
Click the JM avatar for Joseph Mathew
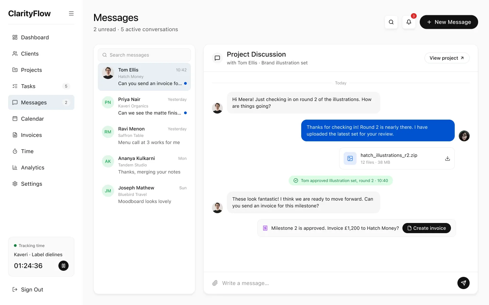pyautogui.click(x=108, y=191)
